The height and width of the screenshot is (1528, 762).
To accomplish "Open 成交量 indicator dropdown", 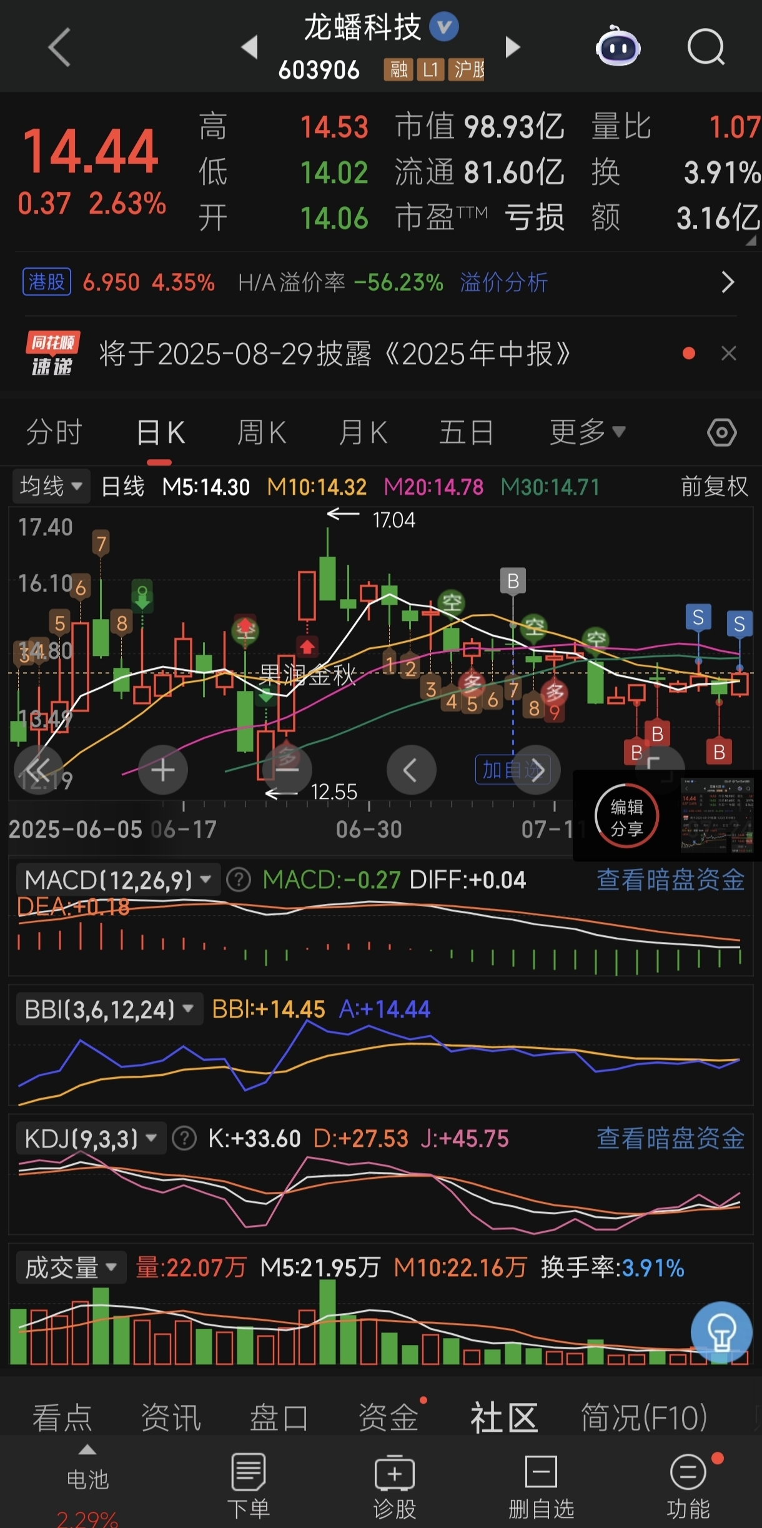I will [71, 1268].
